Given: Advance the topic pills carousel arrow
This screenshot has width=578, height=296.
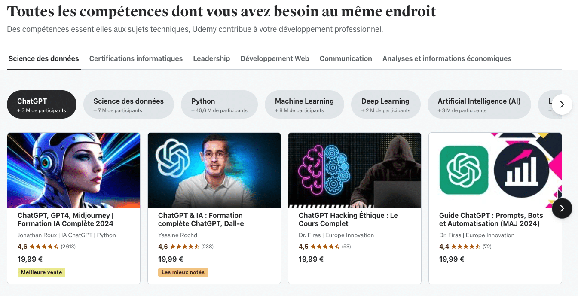Looking at the screenshot, I should [562, 104].
